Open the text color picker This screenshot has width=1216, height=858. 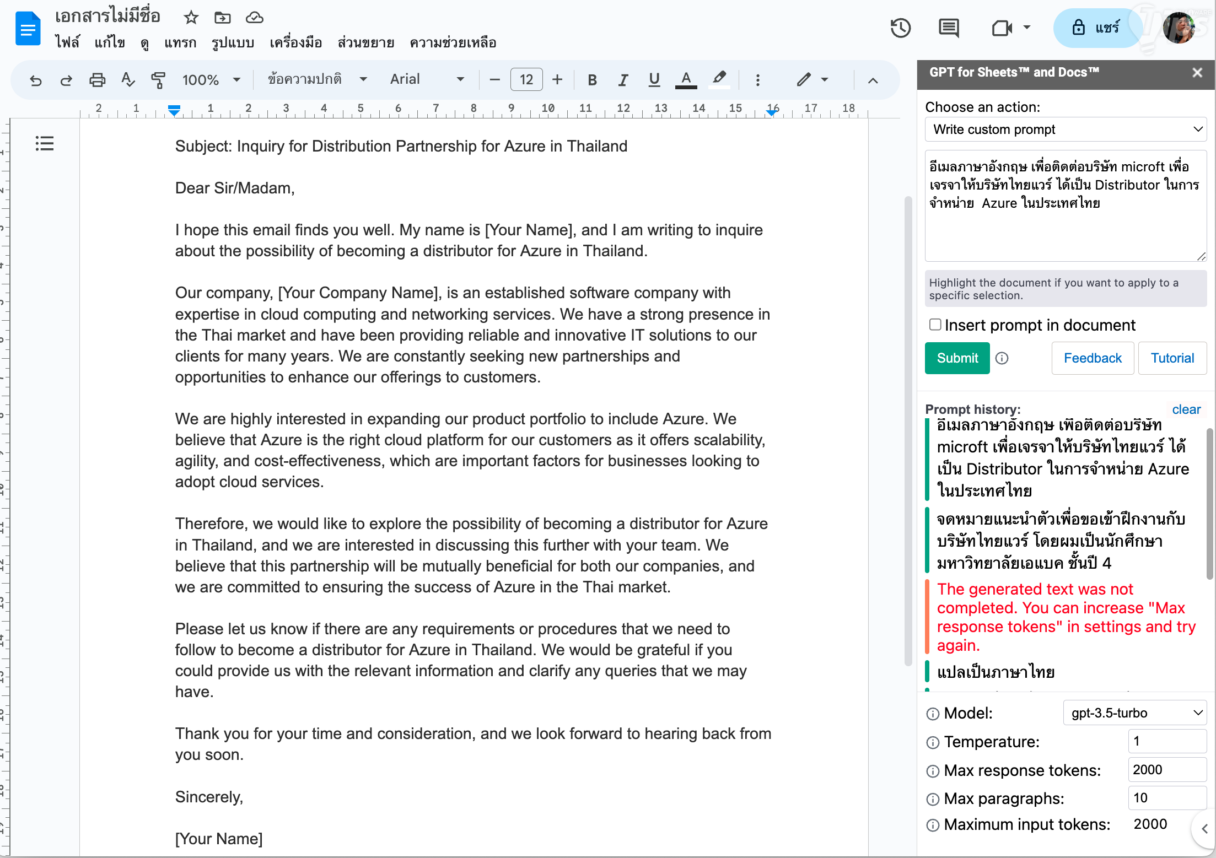coord(686,80)
